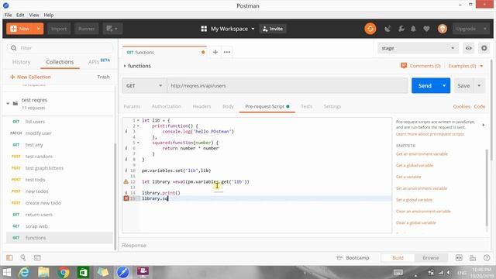Open the Upgrade dropdown
The height and width of the screenshot is (279, 496).
click(x=470, y=29)
